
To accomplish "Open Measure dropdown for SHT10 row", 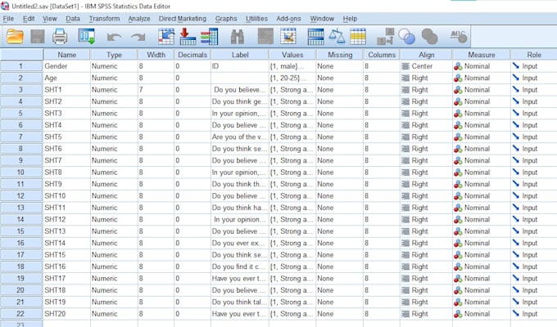I will pos(482,196).
